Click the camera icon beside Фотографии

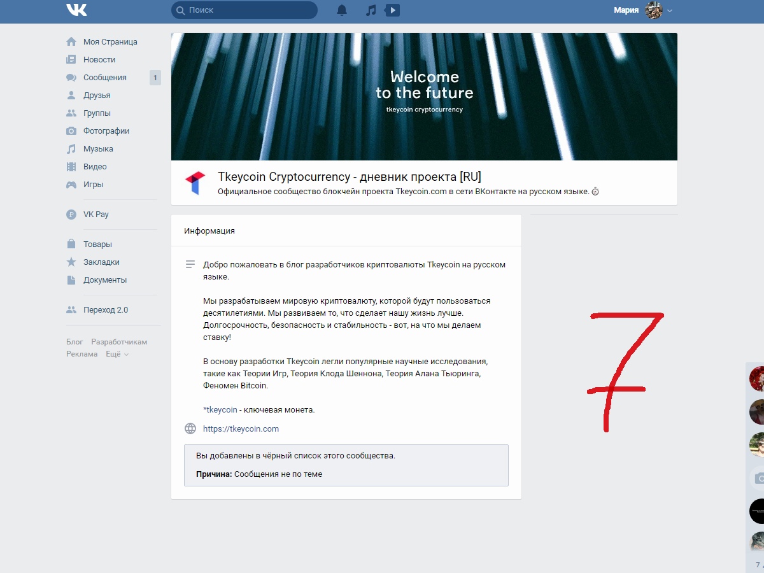tap(71, 131)
